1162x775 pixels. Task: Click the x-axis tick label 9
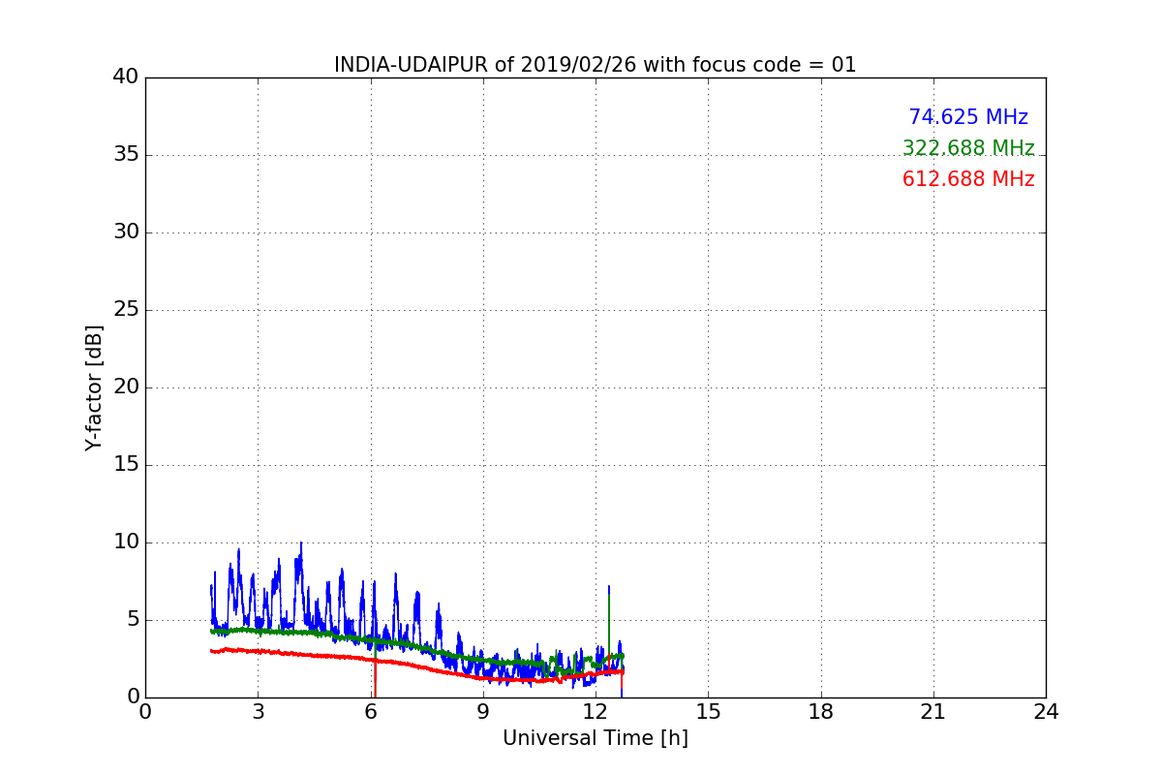tap(483, 712)
